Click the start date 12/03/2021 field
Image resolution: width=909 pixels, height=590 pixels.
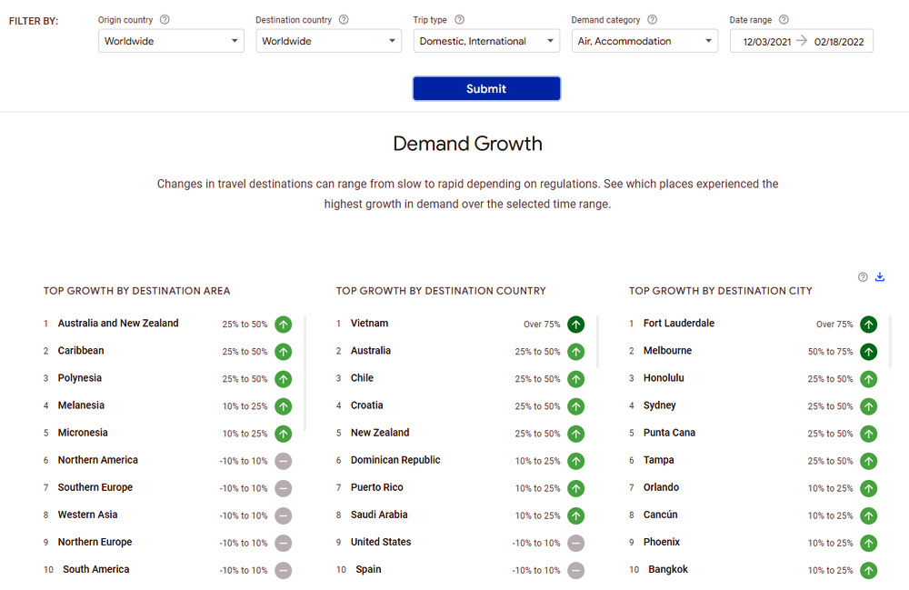[x=766, y=42]
